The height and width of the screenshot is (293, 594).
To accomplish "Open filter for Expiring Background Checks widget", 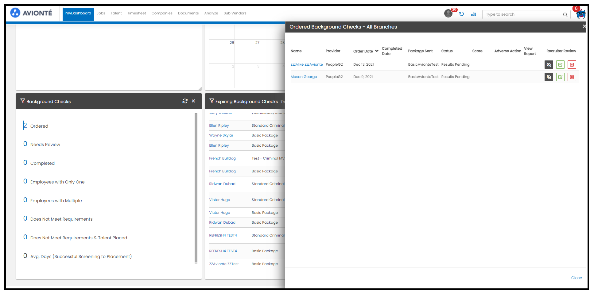I will tap(212, 101).
